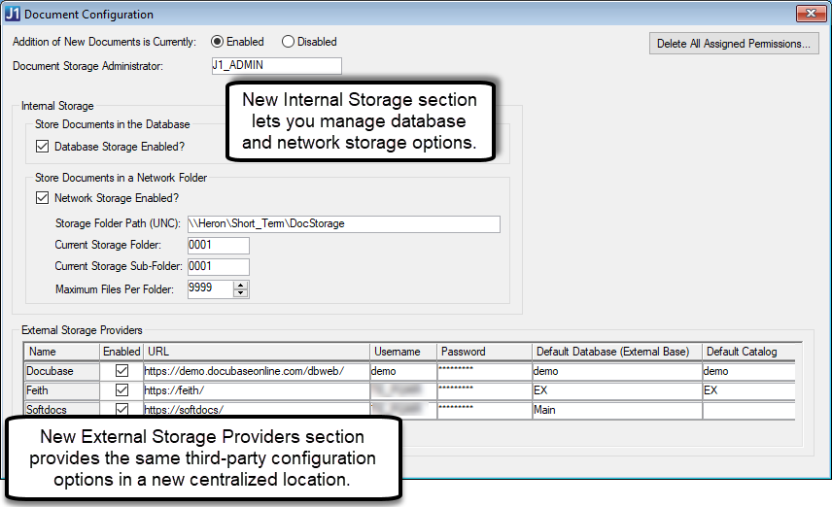Click the URL column header

point(257,352)
